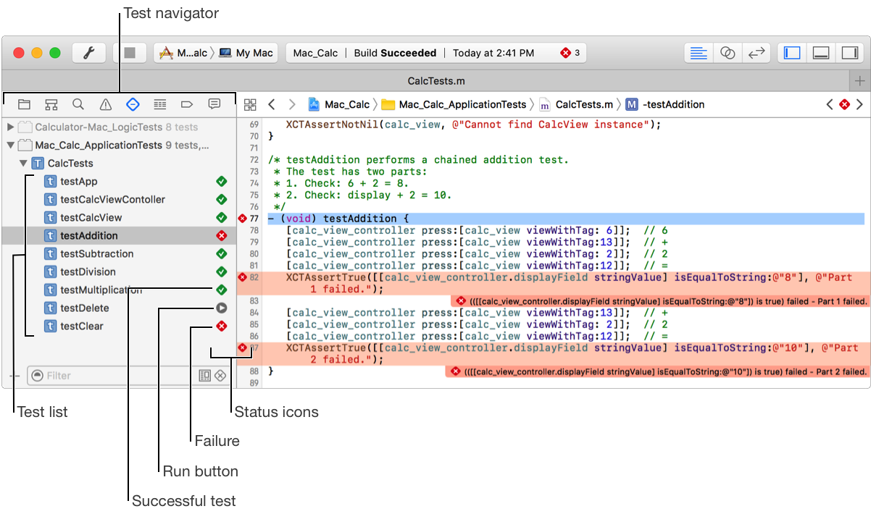Open the Test navigator icon

[x=133, y=104]
